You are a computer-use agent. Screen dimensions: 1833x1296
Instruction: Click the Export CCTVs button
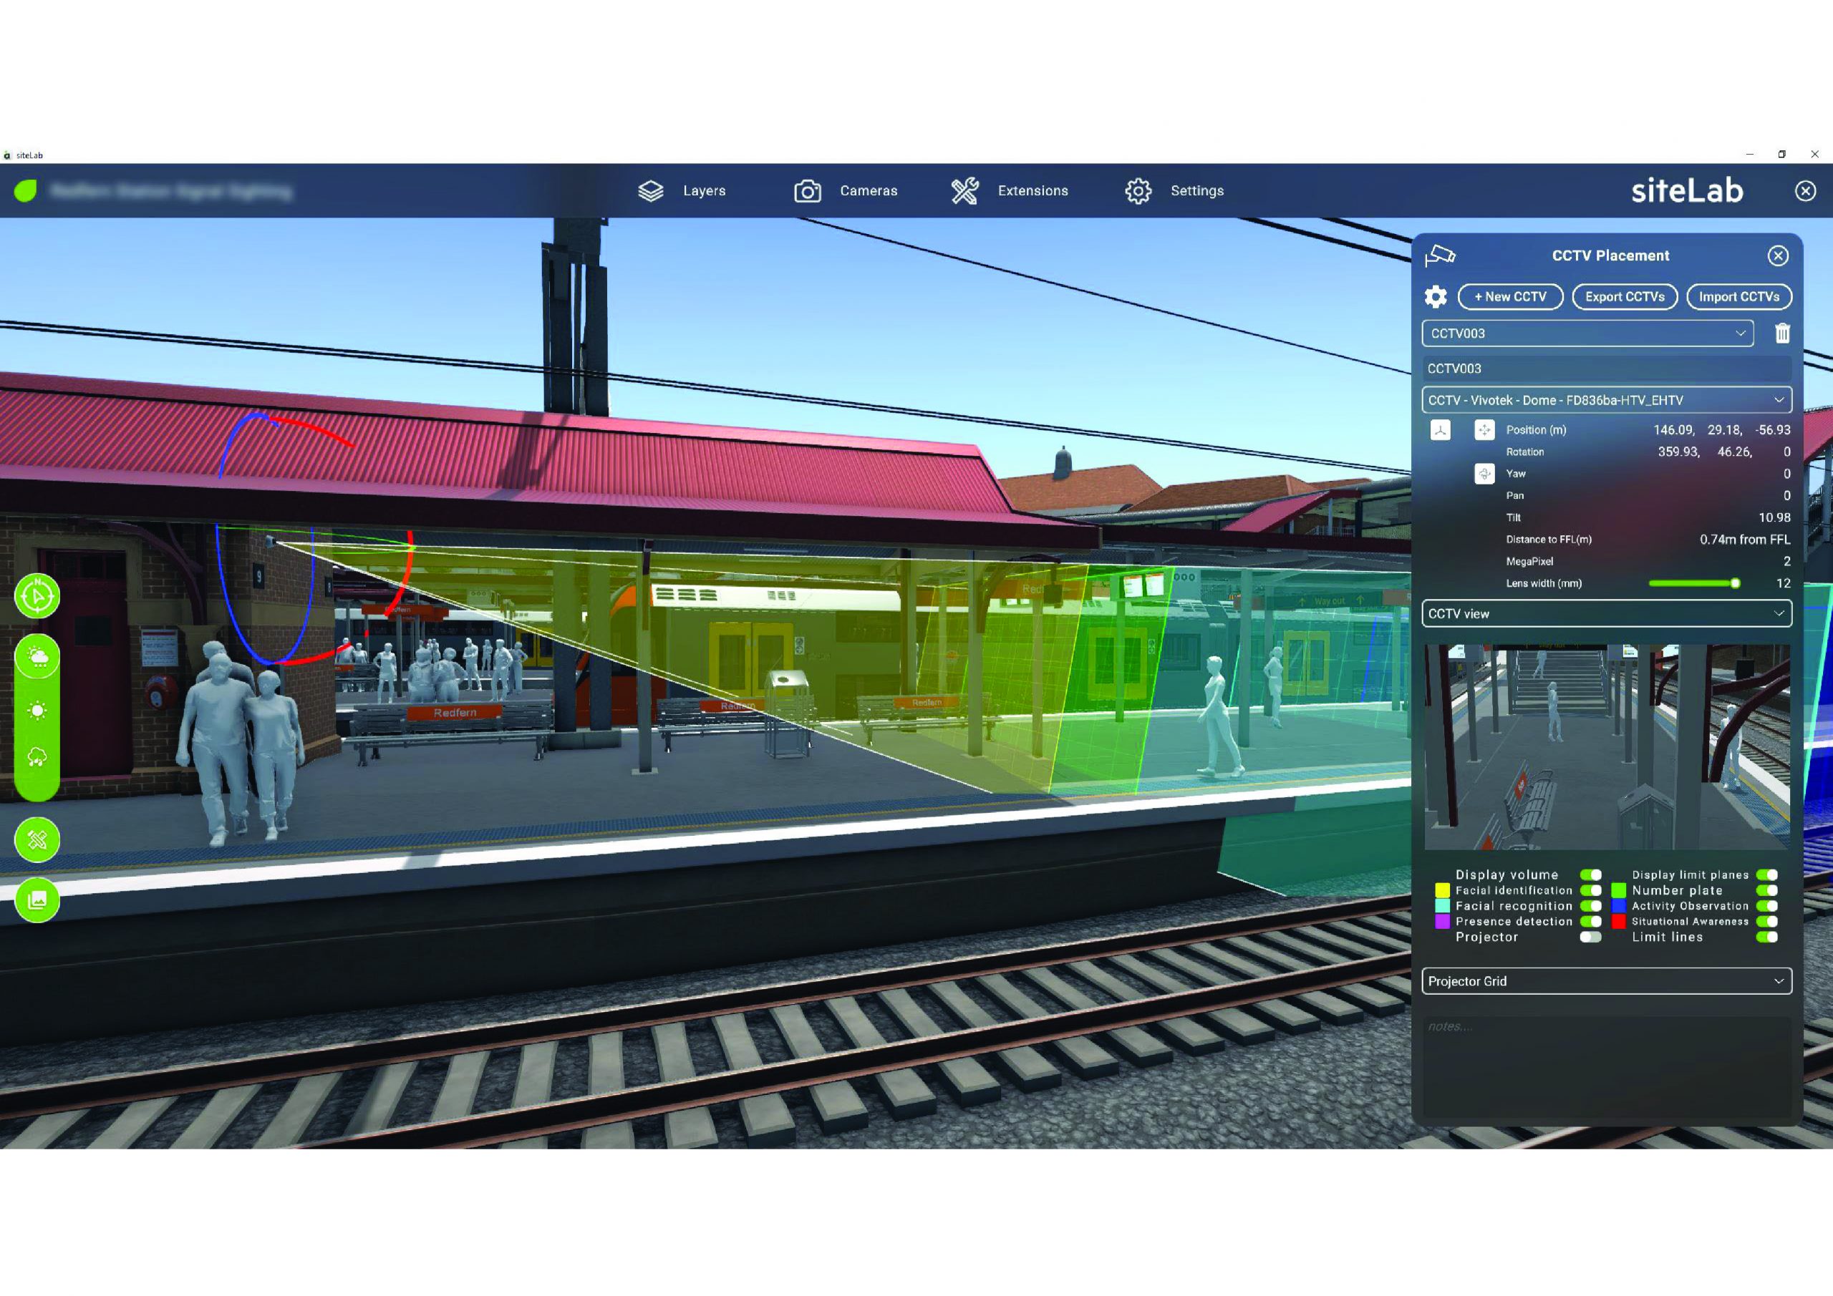point(1625,297)
